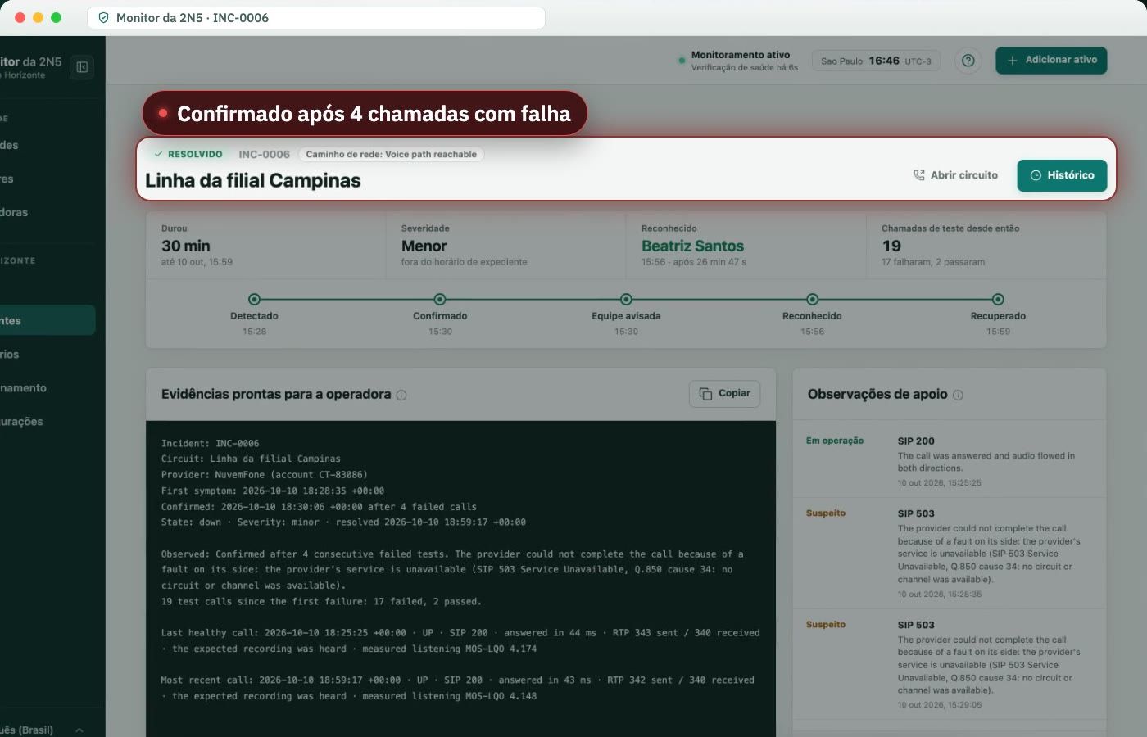Click the 19 test calls count
Image resolution: width=1147 pixels, height=737 pixels.
(891, 246)
